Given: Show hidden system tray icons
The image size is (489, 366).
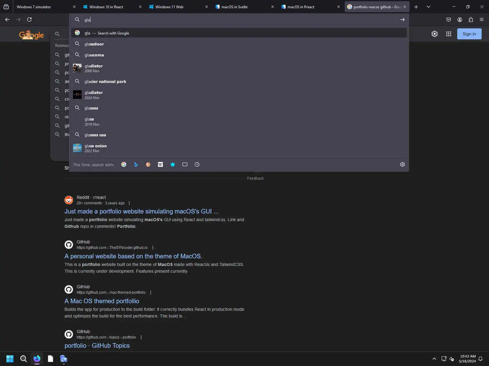Looking at the screenshot, I should click(x=434, y=359).
